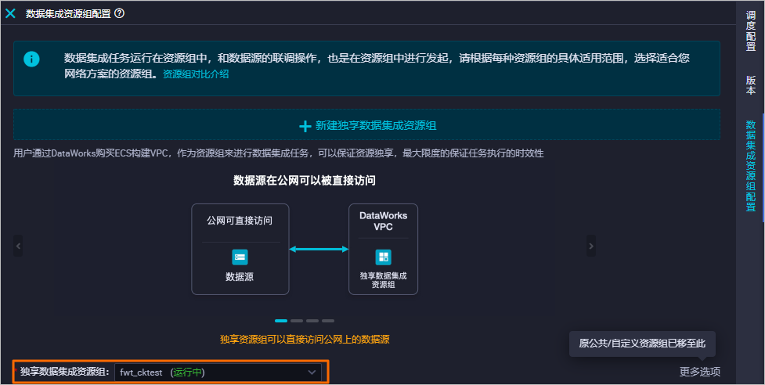Click orange text 独享资源组可以直接访问公网上的数据源
The height and width of the screenshot is (385, 765).
coord(305,339)
